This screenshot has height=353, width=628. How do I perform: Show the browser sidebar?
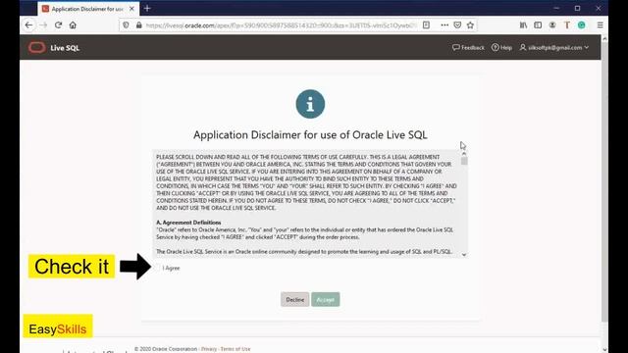[538, 25]
